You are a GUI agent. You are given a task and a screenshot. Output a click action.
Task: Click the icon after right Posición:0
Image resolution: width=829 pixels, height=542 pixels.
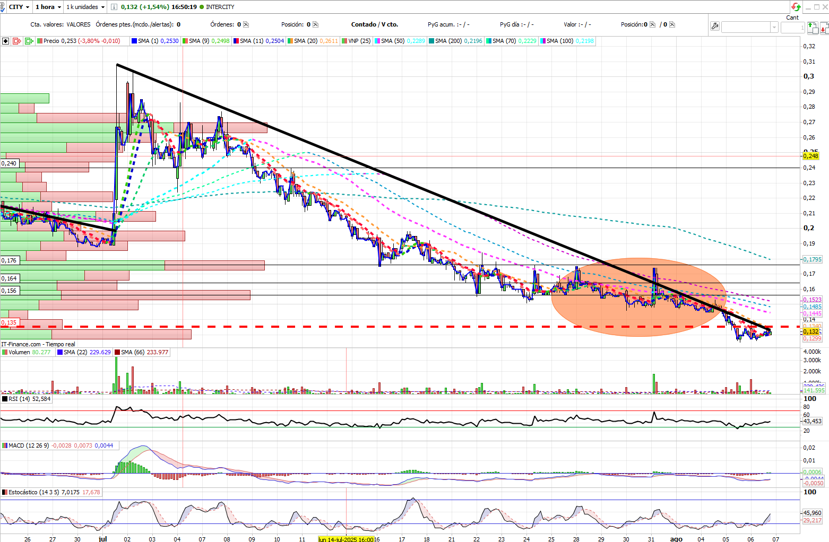(652, 24)
